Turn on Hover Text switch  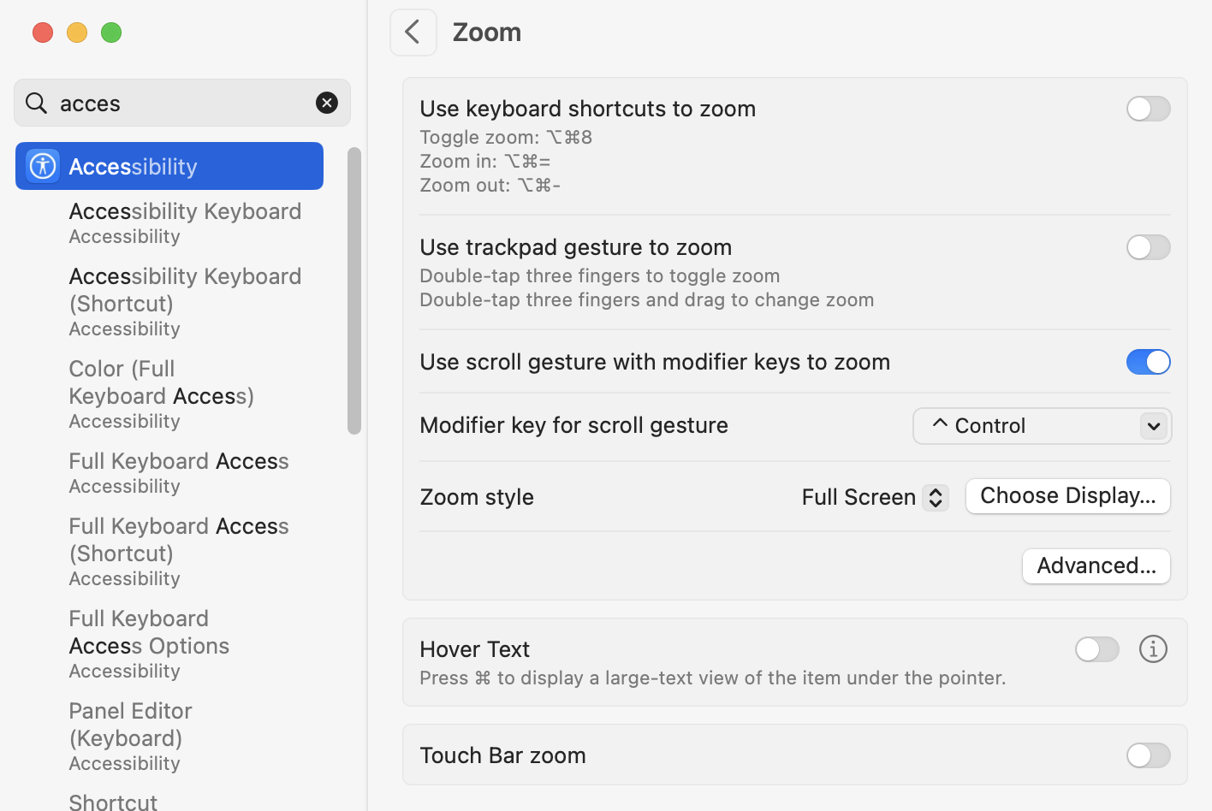(1096, 649)
